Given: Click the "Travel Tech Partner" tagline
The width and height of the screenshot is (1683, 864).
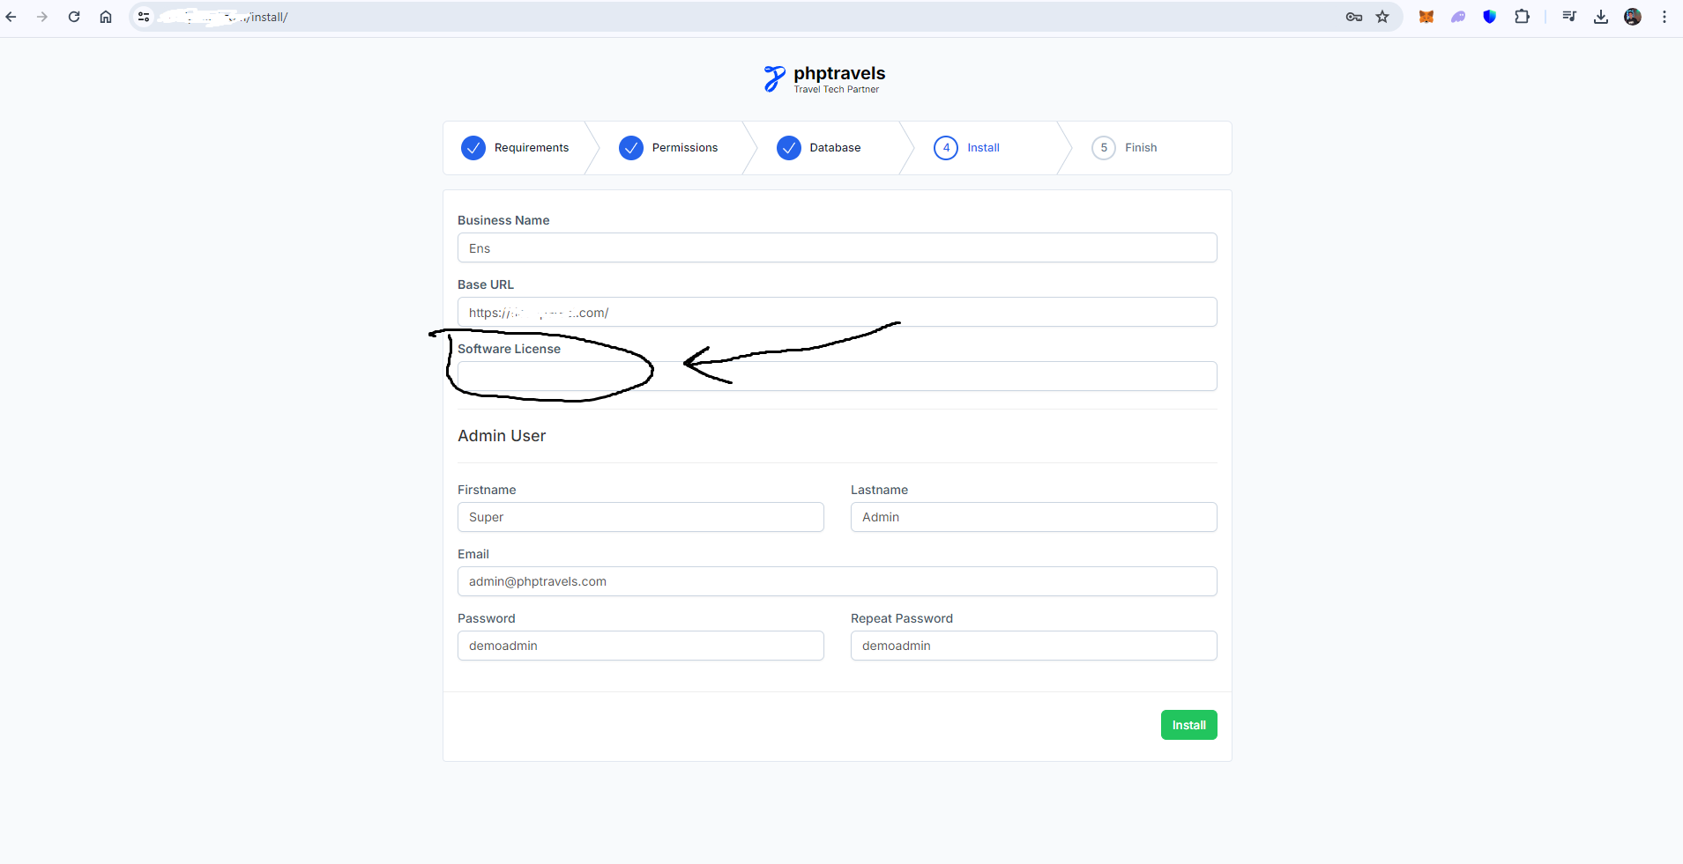Looking at the screenshot, I should (x=837, y=89).
